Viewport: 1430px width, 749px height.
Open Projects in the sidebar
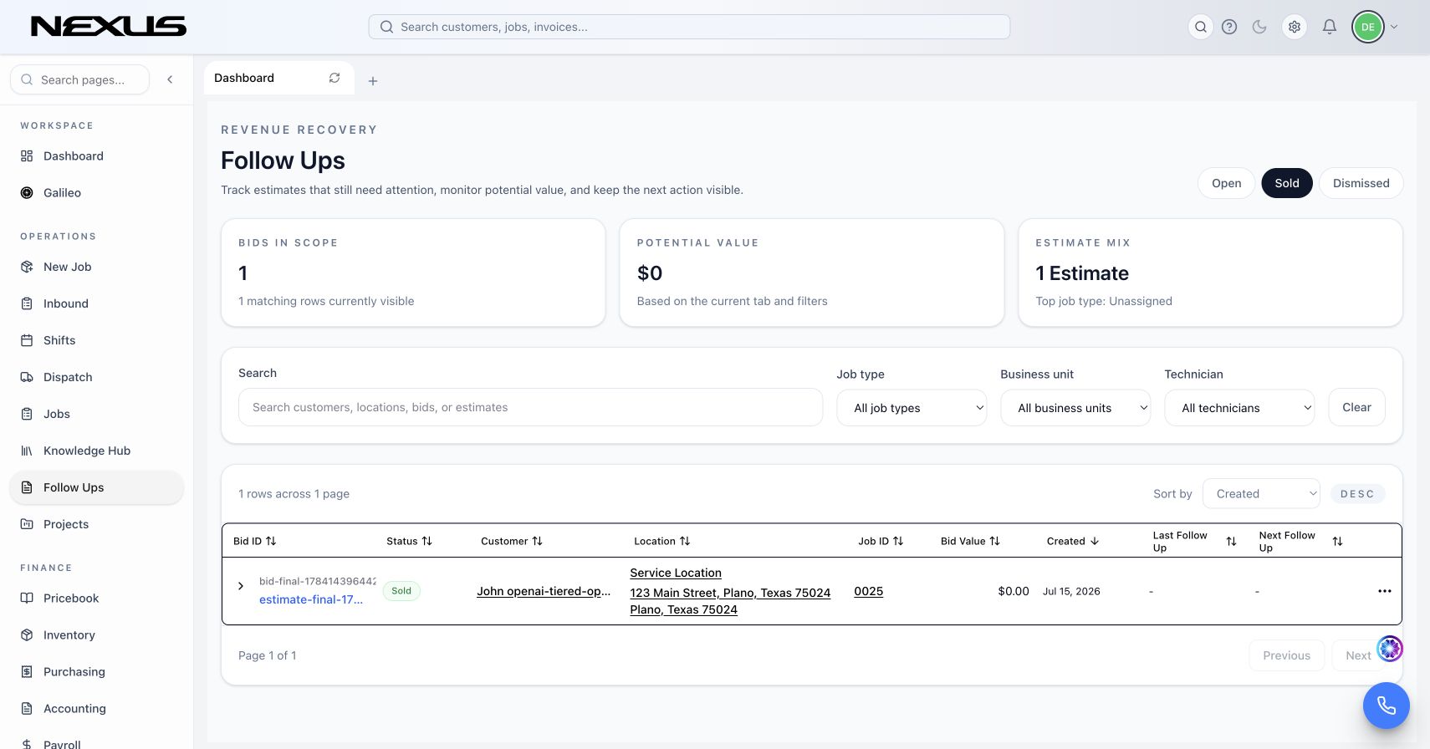pyautogui.click(x=96, y=524)
